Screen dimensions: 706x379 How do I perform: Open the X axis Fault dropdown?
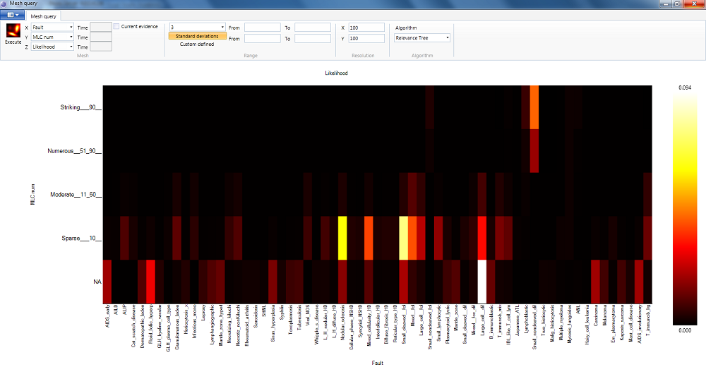52,28
